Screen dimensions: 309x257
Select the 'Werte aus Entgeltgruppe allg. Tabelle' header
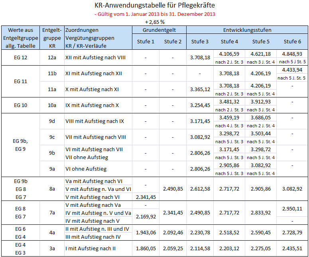pos(20,38)
